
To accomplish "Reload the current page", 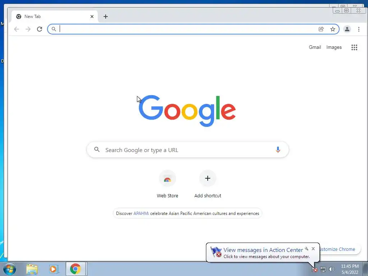I will (40, 29).
